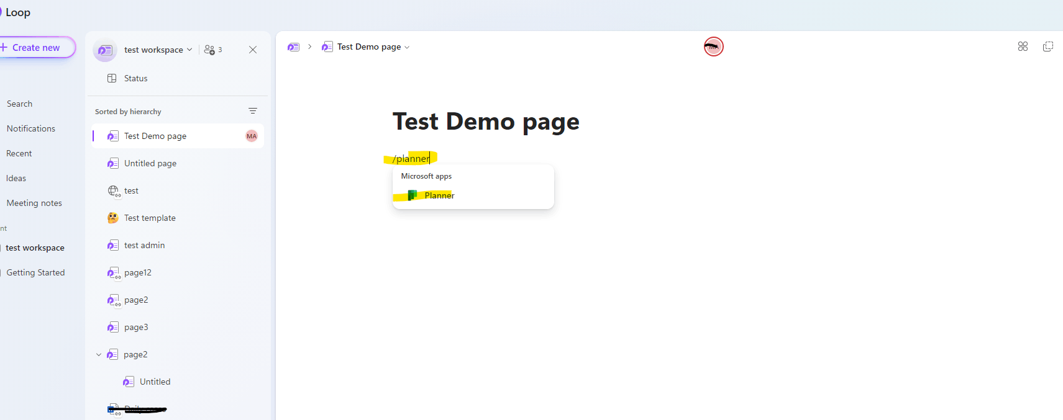Click the globe link icon beside test
1063x420 pixels.
point(114,191)
